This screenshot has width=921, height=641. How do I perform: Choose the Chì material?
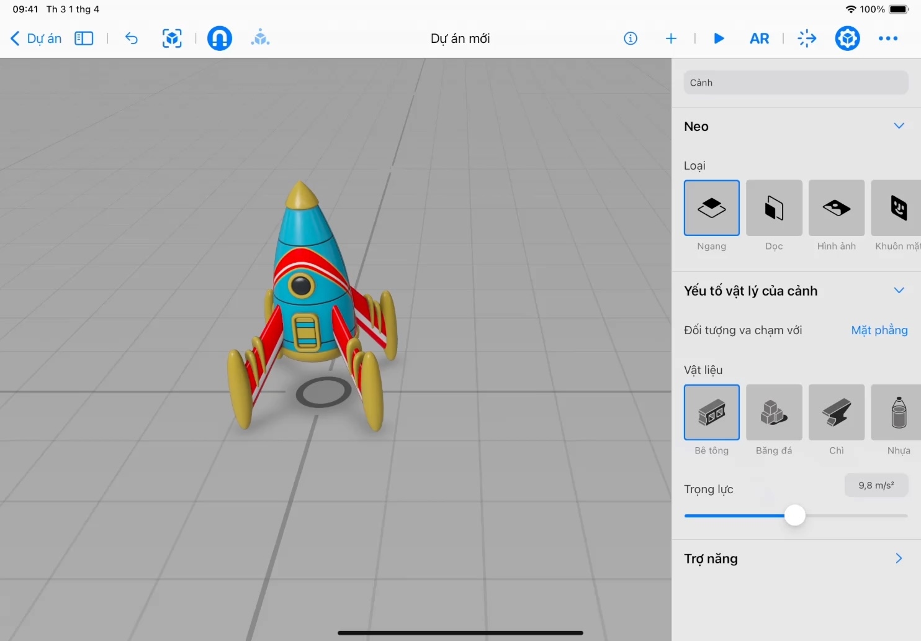[x=837, y=412]
